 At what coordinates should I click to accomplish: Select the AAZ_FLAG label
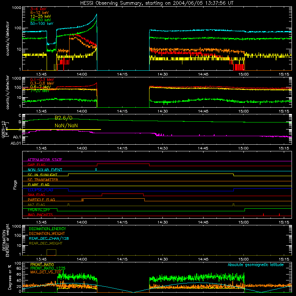pyautogui.click(x=36, y=205)
